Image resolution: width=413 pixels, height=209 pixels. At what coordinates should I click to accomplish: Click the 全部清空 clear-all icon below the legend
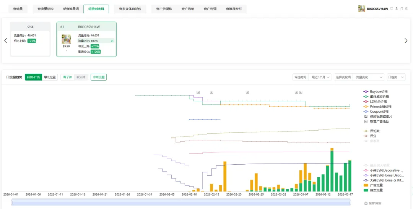click(x=366, y=203)
